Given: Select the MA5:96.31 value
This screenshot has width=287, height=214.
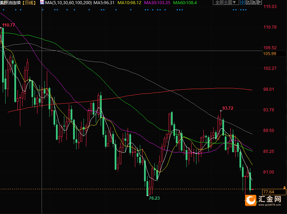Looking at the screenshot, I should 104,3.
